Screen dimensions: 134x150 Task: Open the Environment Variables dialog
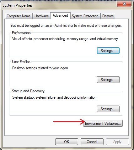[x=103, y=124]
